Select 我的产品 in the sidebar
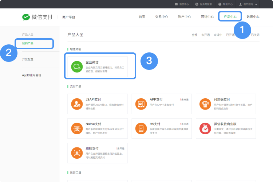 28,43
